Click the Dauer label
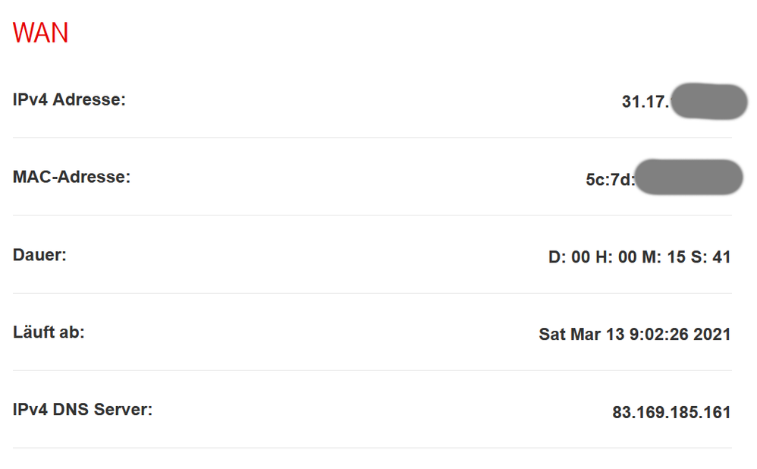The height and width of the screenshot is (469, 757). coord(39,255)
